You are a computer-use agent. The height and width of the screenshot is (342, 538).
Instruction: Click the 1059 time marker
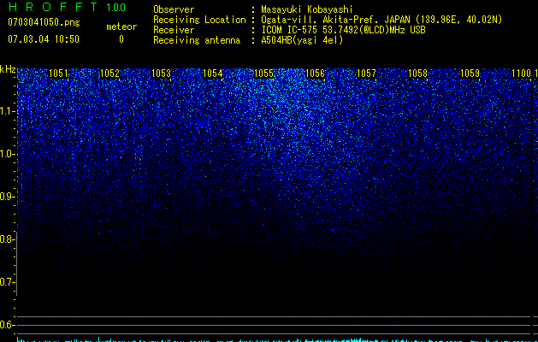(x=470, y=74)
